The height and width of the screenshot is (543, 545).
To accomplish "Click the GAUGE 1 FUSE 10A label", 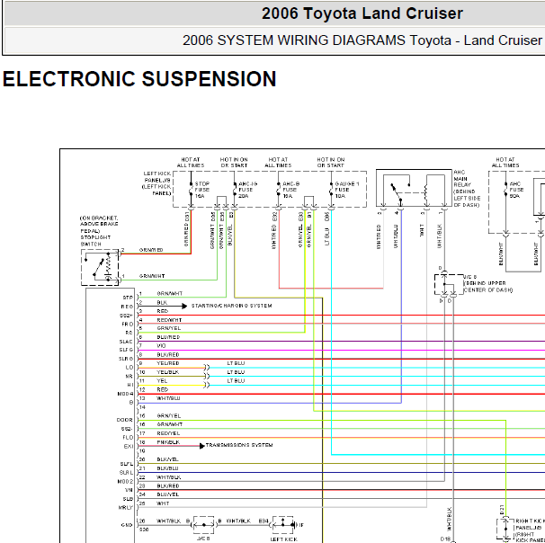I will click(347, 190).
